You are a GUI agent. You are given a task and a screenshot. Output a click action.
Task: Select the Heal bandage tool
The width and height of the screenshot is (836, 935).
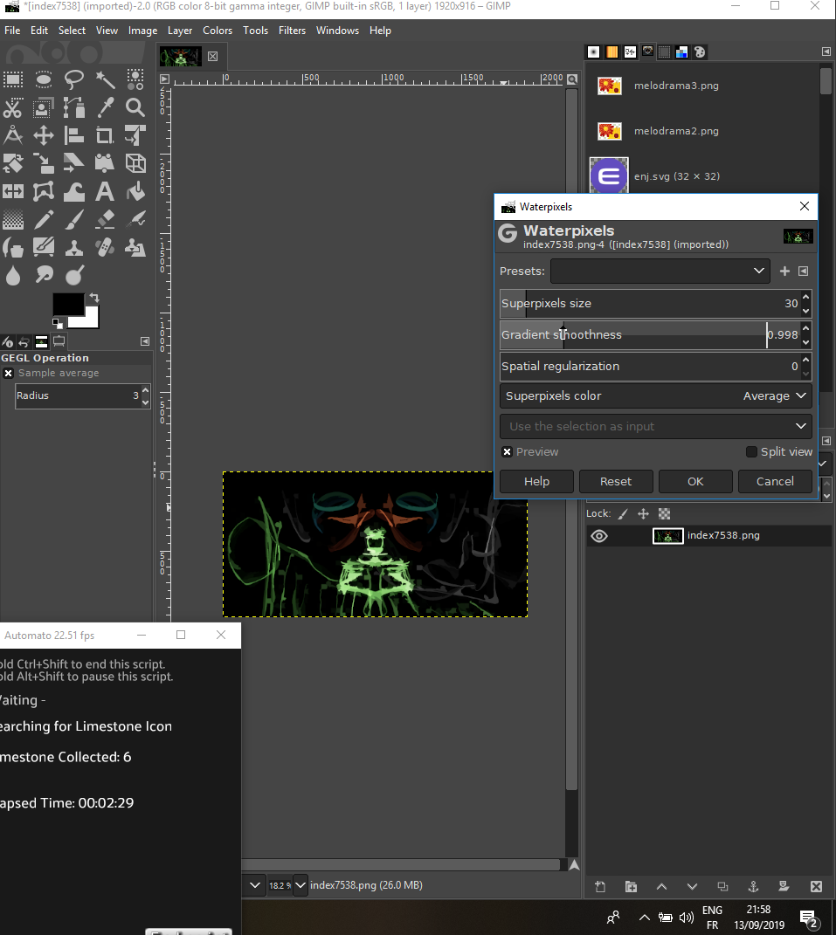point(105,247)
